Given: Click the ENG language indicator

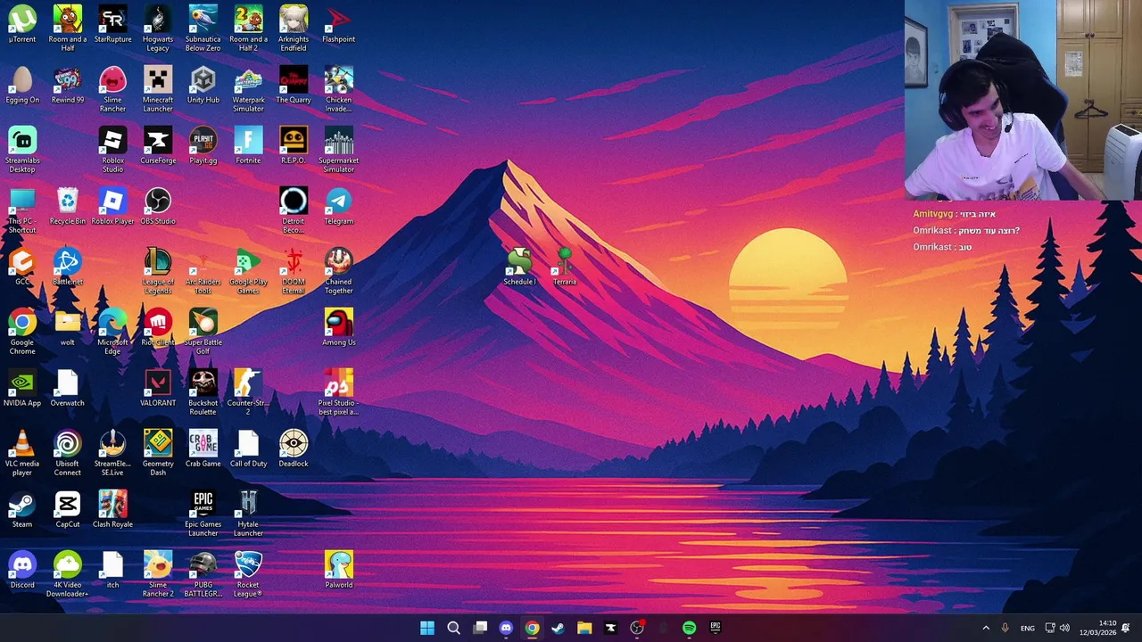Looking at the screenshot, I should click(x=1028, y=628).
